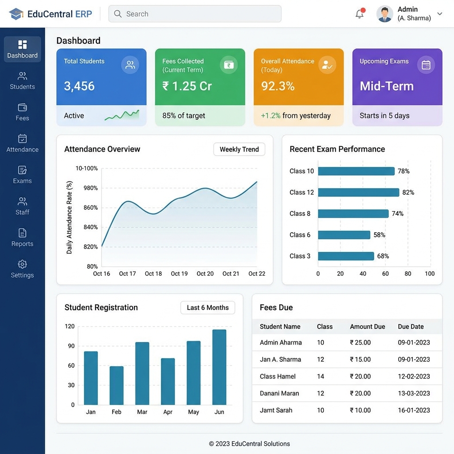
Task: Click the Active students sparkline trend
Action: 122,115
